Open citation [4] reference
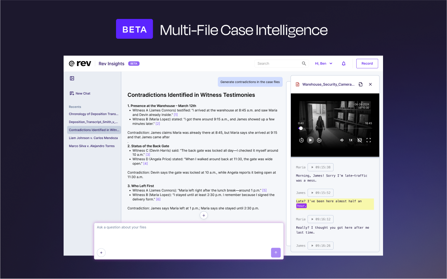This screenshot has height=279, width=447. tap(145, 164)
